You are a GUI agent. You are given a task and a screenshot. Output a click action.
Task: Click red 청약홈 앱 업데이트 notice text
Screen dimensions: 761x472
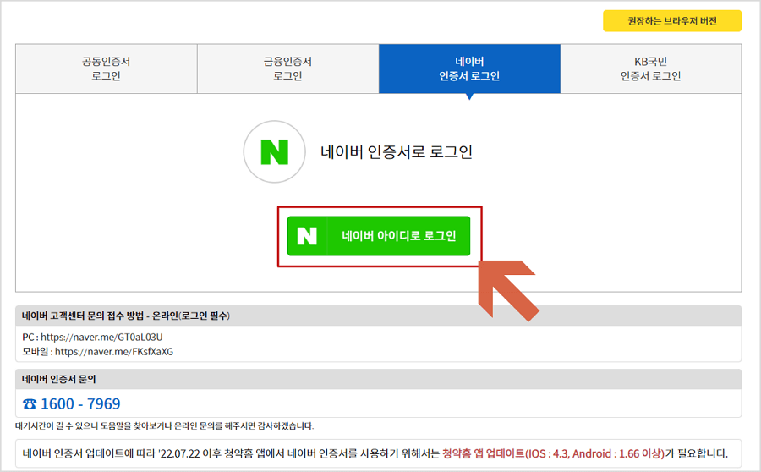[x=553, y=453]
